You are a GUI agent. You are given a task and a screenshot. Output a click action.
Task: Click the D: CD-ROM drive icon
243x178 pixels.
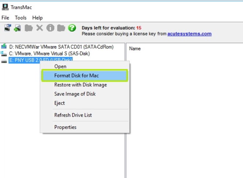[x=4, y=46]
